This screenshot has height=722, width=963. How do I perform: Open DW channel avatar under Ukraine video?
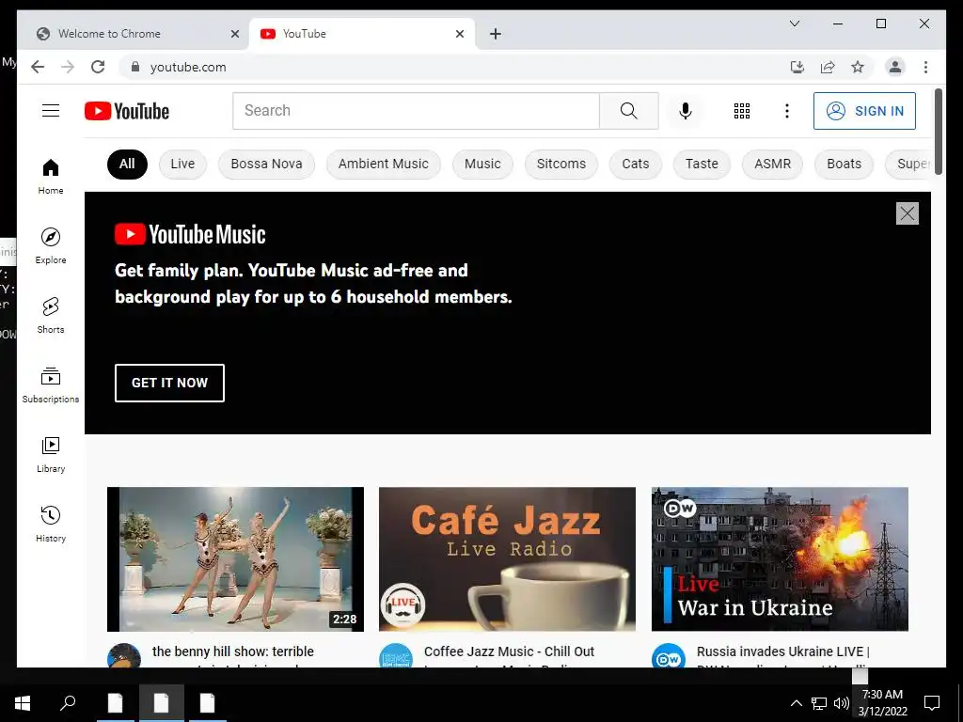pos(669,657)
